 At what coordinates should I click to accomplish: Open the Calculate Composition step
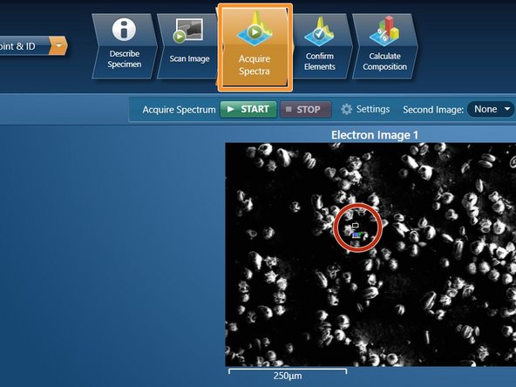pos(384,46)
